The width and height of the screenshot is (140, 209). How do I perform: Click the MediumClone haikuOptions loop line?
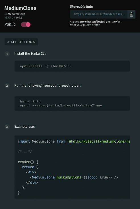click(74, 177)
